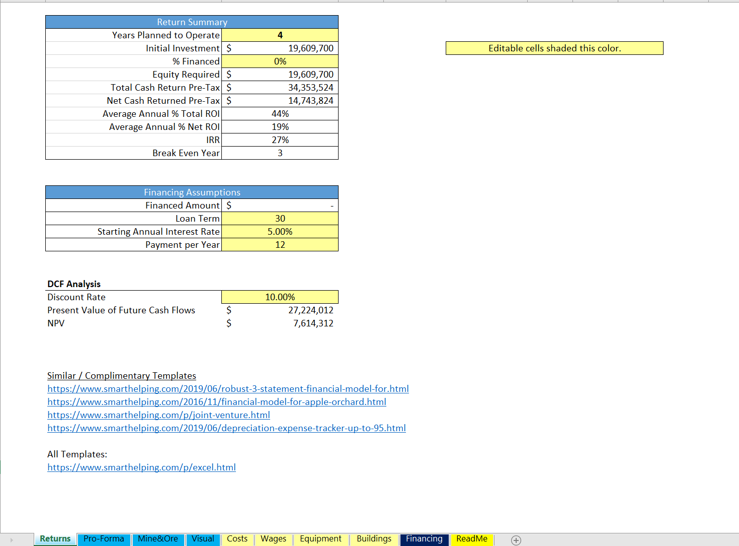This screenshot has height=546, width=739.
Task: Click the active Returns sheet tab
Action: [55, 539]
